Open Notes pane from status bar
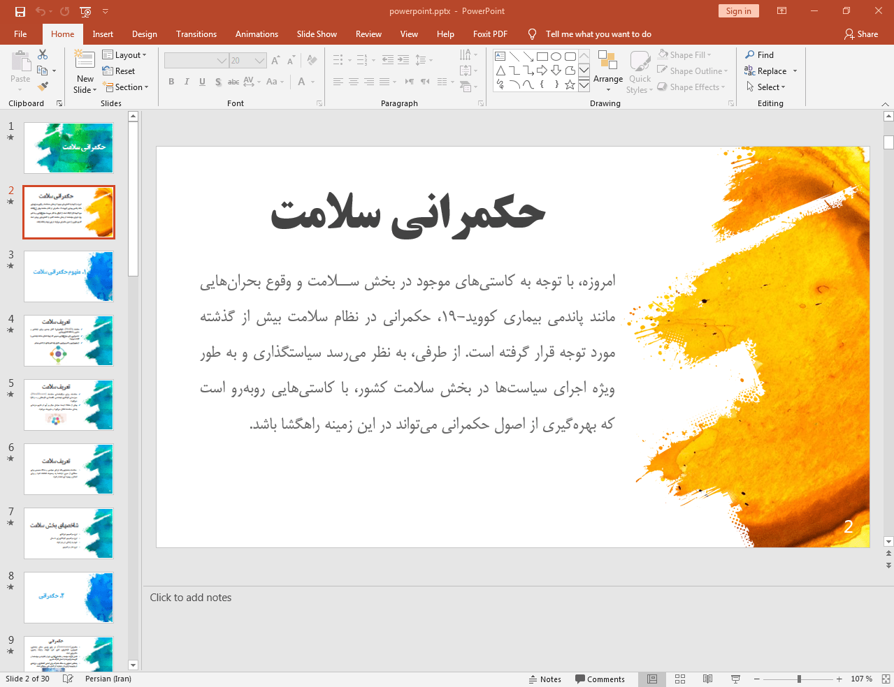 (x=545, y=679)
